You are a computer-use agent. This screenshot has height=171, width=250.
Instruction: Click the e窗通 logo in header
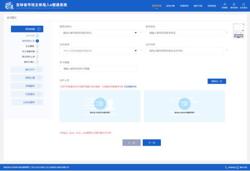point(9,6)
